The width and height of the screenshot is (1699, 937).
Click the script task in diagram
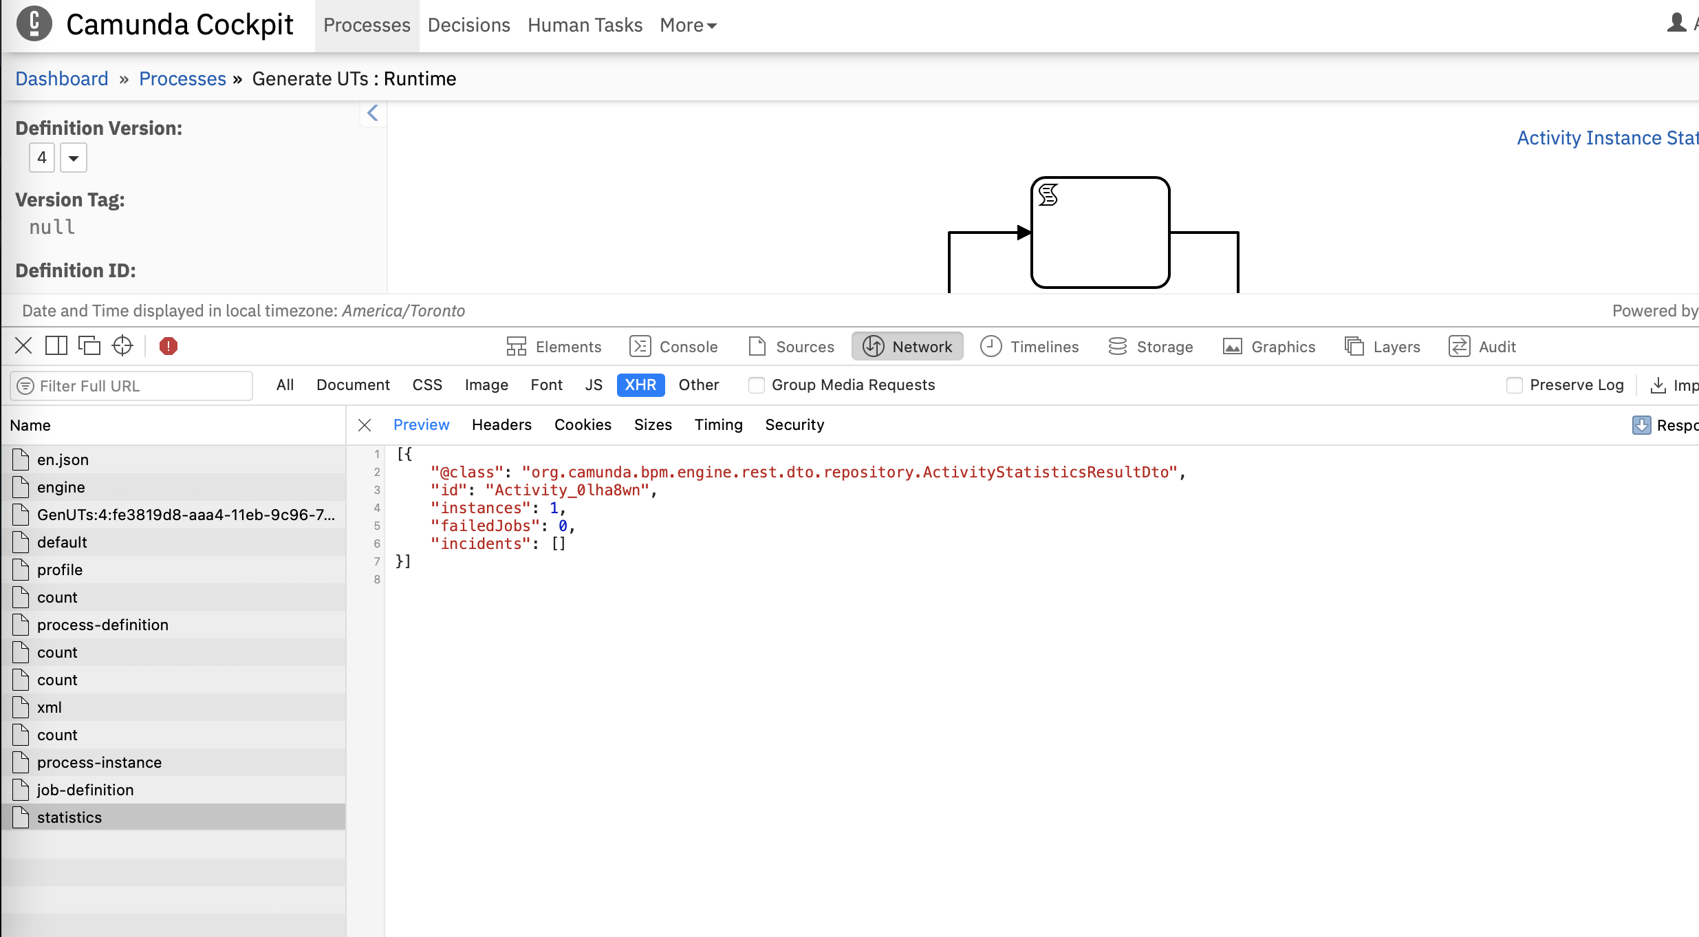1100,233
